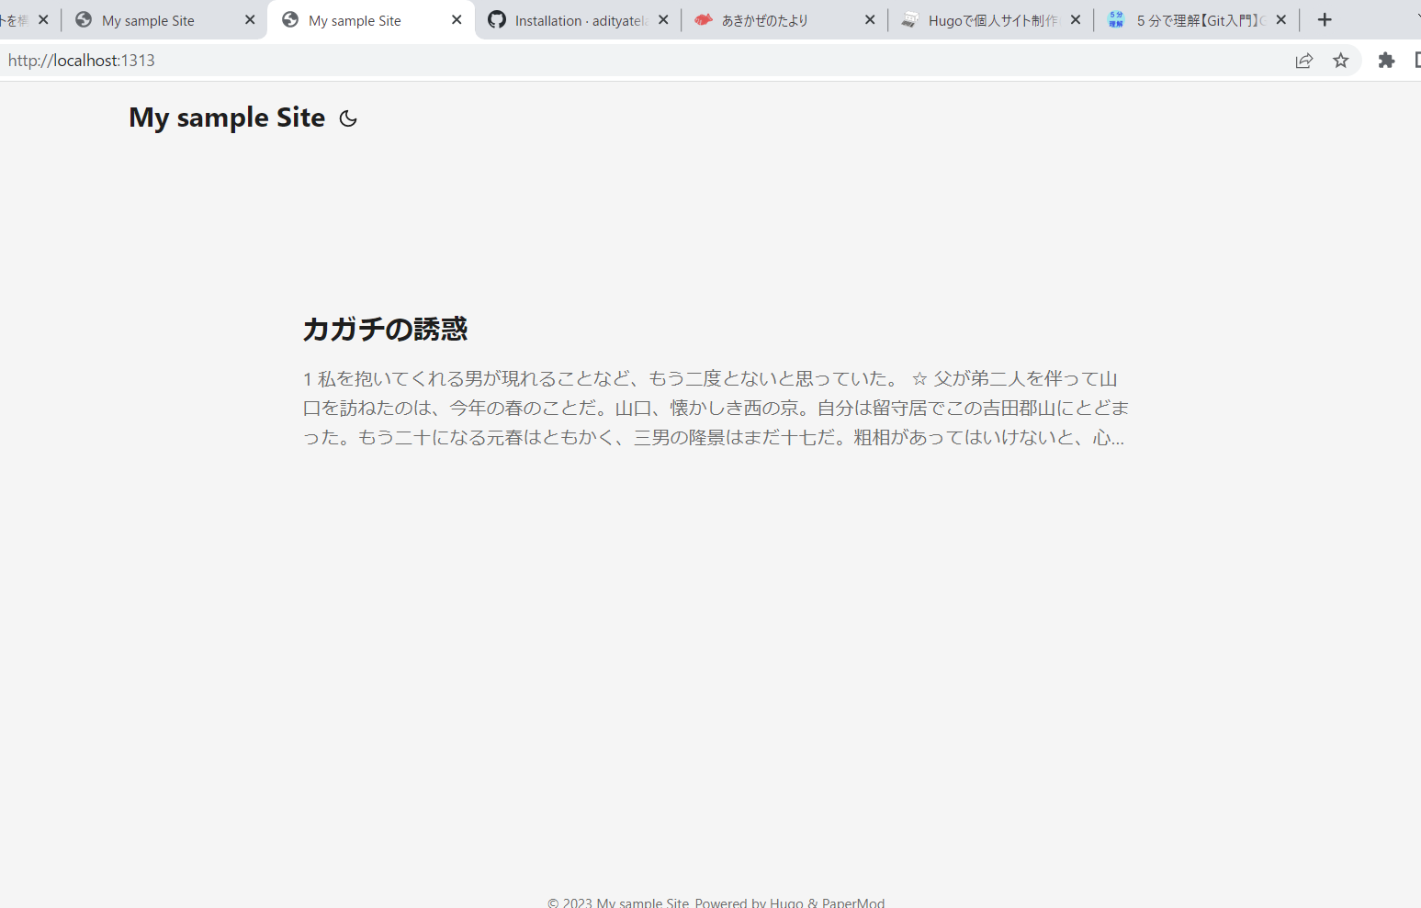
Task: Switch to the Git入門 tab
Action: pos(1194,20)
